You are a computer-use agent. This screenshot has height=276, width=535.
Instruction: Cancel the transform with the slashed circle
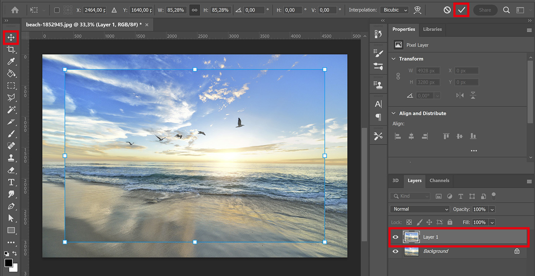coord(447,10)
